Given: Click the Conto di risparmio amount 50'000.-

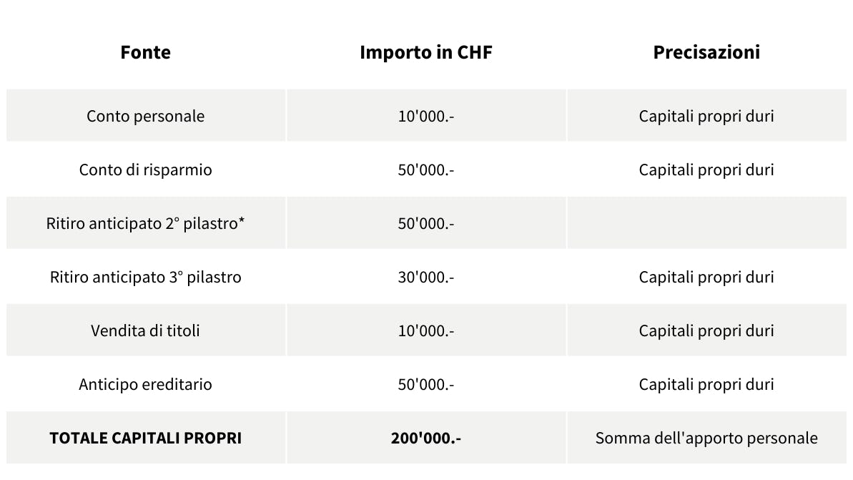Looking at the screenshot, I should (425, 170).
